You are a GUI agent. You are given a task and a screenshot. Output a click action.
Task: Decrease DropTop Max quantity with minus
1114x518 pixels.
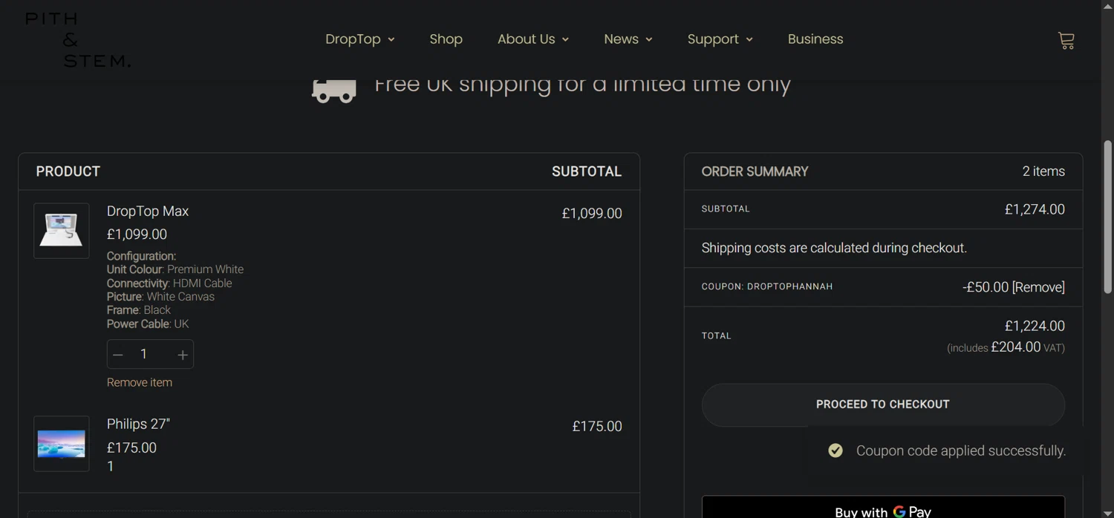pos(118,355)
